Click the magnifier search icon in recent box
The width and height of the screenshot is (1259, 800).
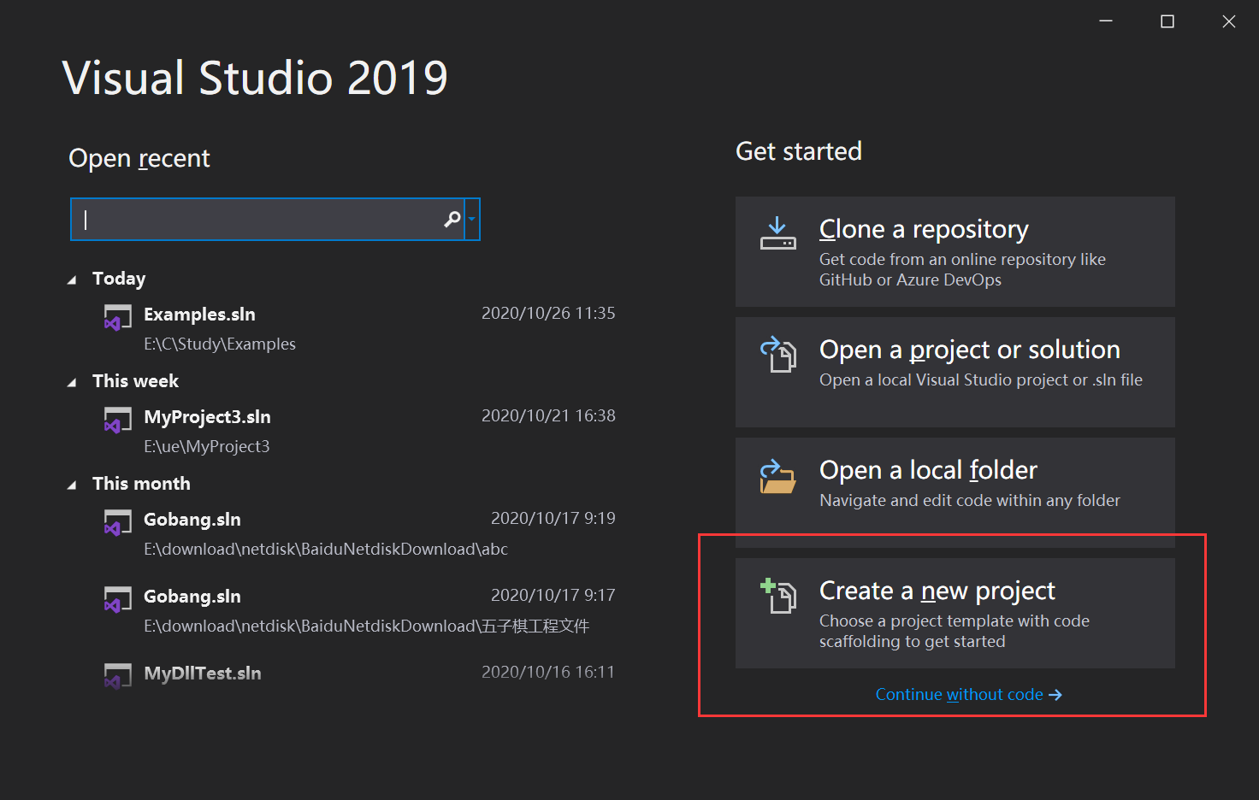(x=452, y=220)
